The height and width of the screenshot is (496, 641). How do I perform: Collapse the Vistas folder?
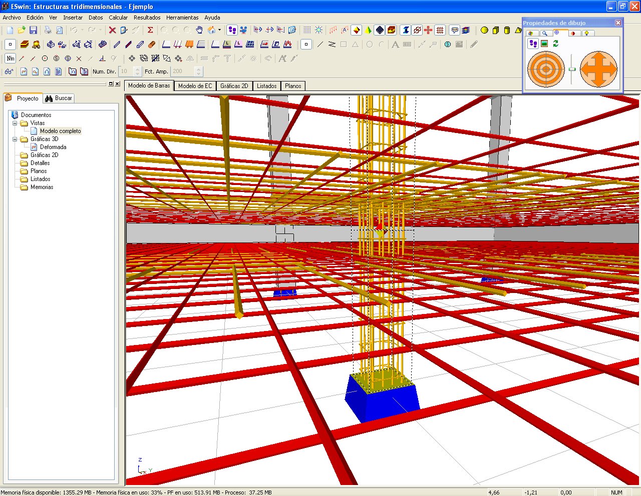15,123
